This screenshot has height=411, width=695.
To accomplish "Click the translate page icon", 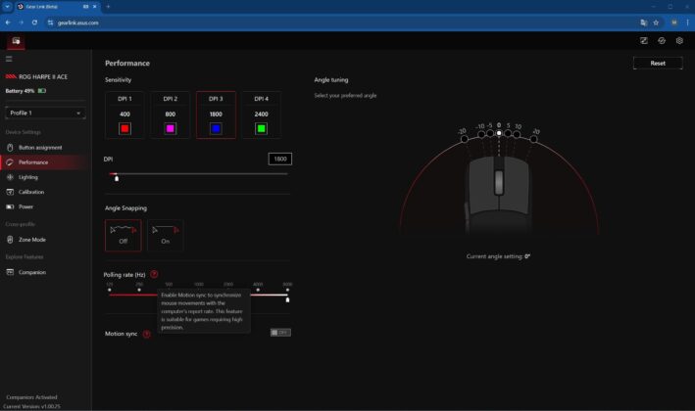I will click(x=644, y=23).
